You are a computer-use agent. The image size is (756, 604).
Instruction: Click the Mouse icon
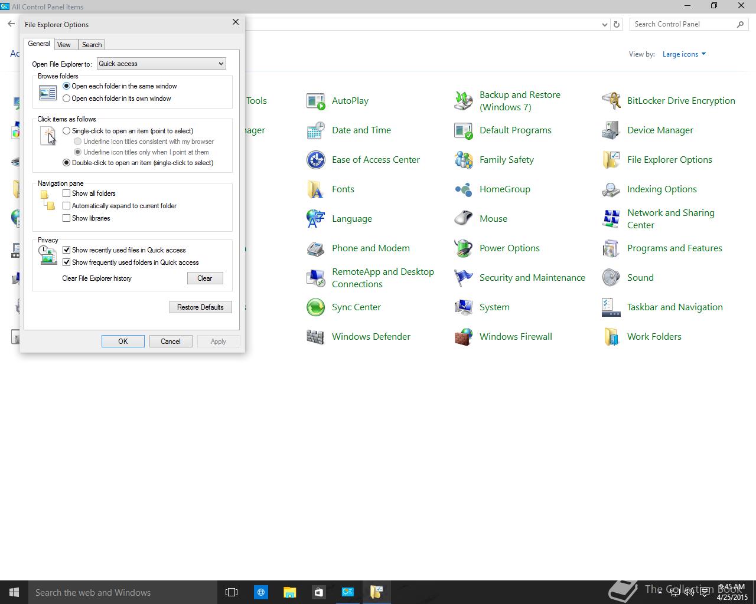[x=463, y=219]
